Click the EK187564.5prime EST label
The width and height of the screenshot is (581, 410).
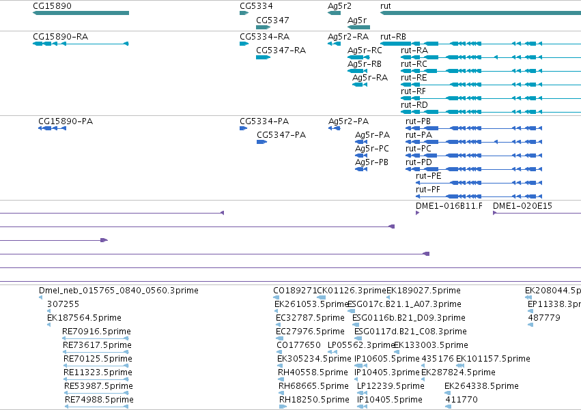coord(84,318)
